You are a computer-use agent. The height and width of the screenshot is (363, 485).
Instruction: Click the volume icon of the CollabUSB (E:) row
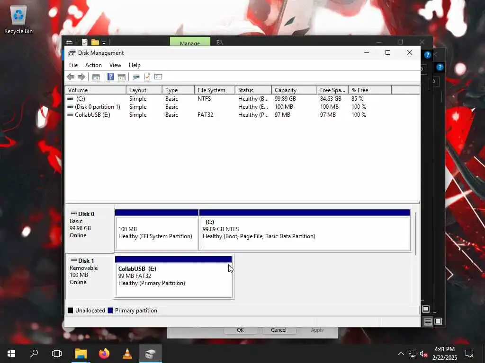point(70,115)
